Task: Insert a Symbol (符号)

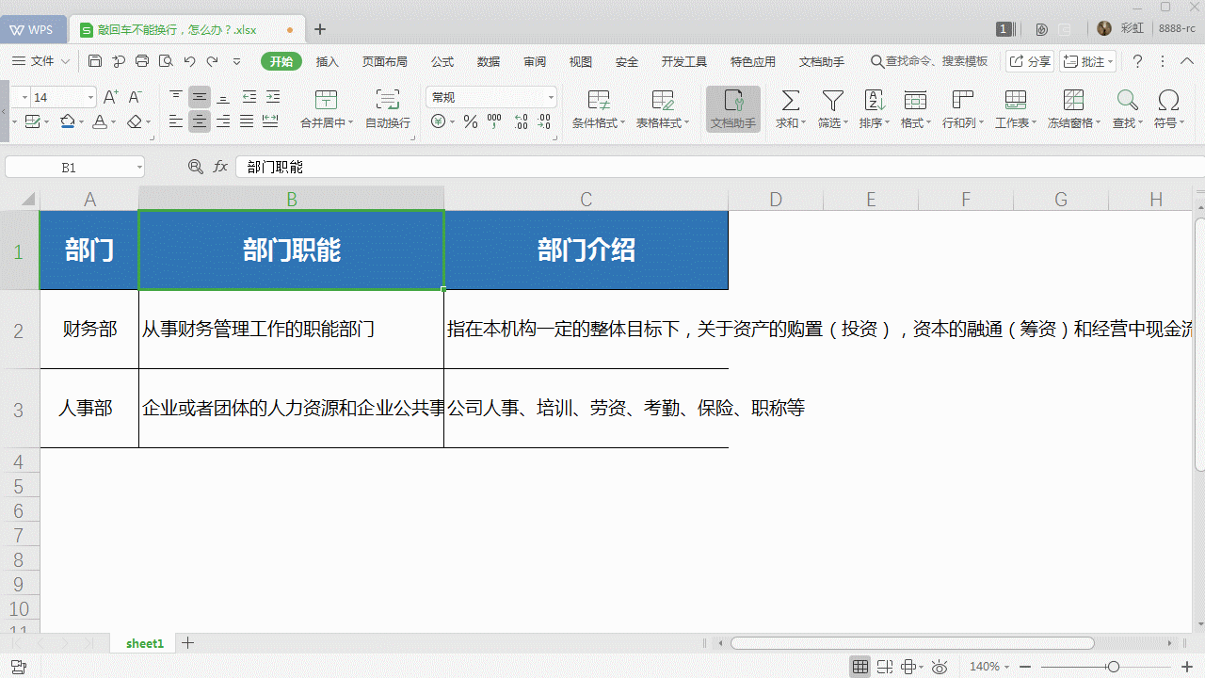Action: (x=1167, y=109)
